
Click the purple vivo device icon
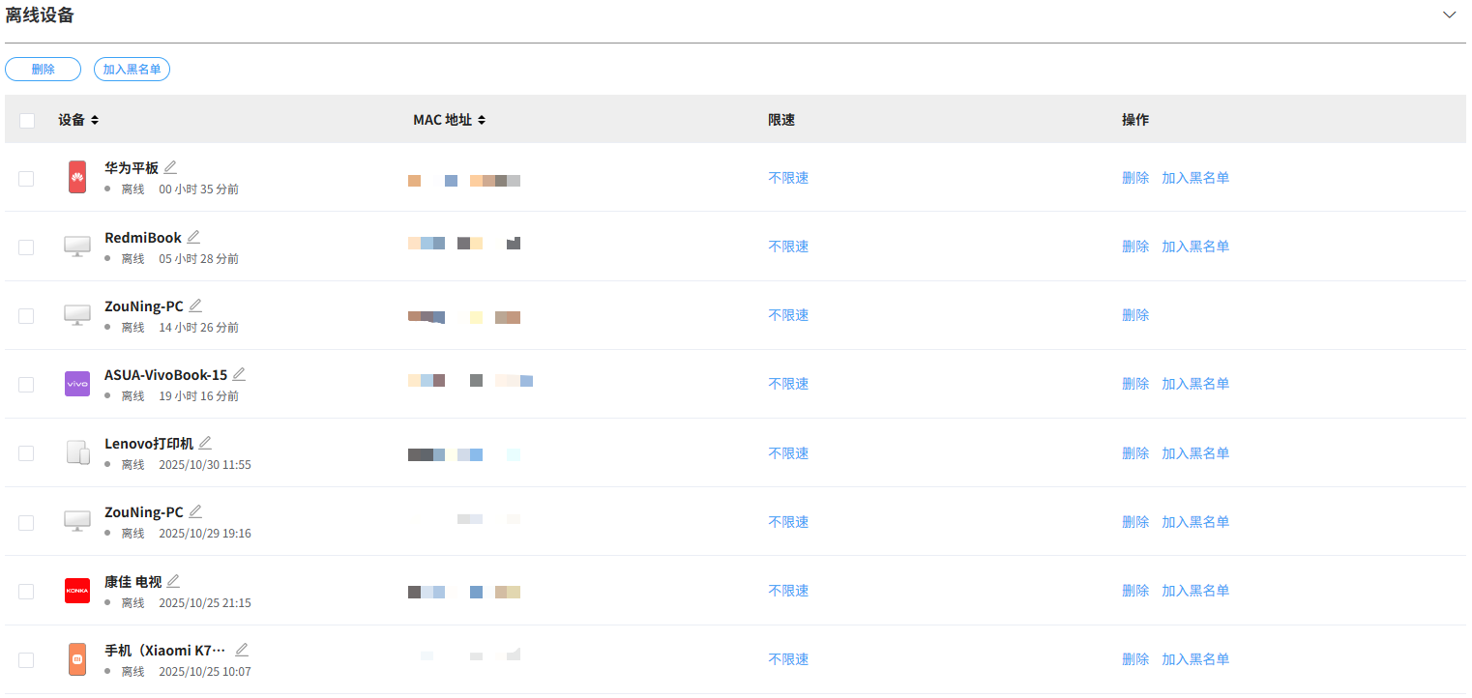click(77, 384)
